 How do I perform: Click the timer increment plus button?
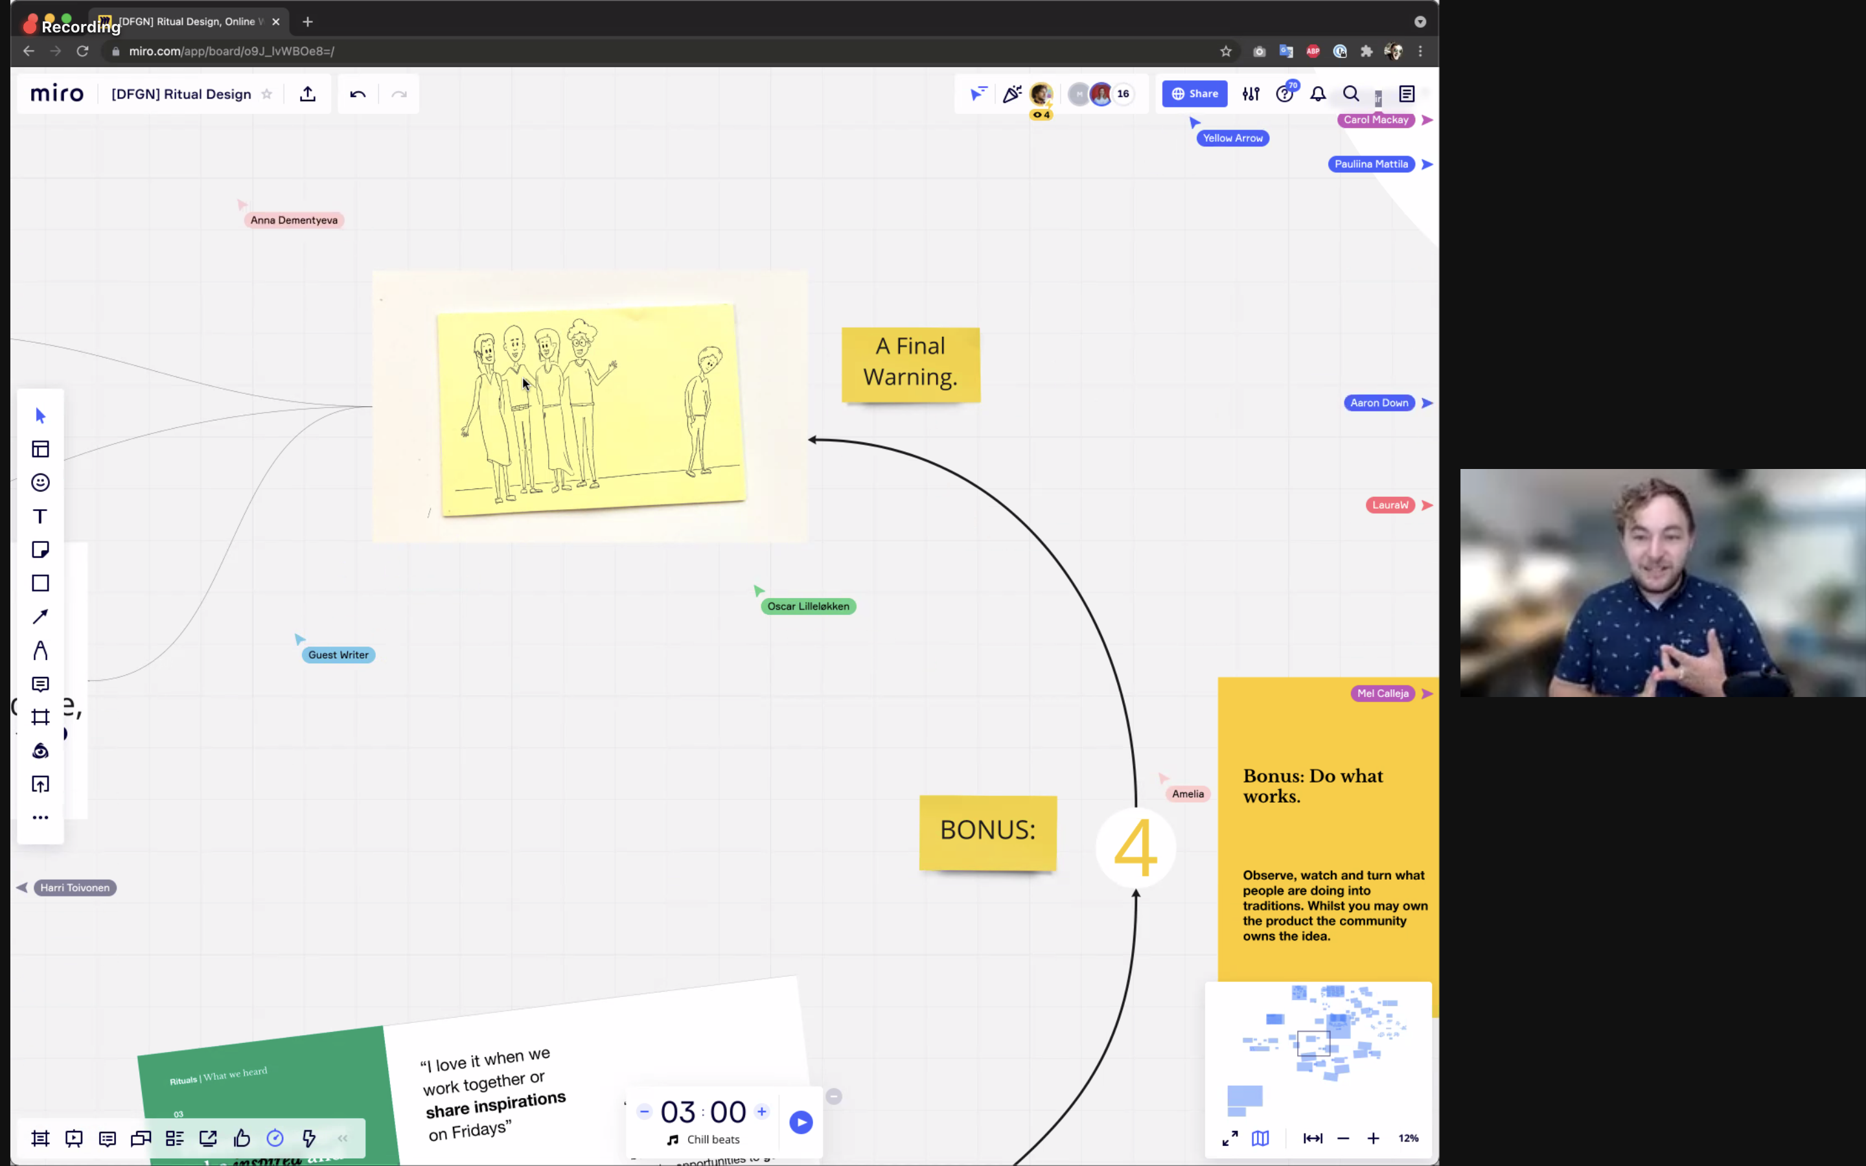(762, 1111)
